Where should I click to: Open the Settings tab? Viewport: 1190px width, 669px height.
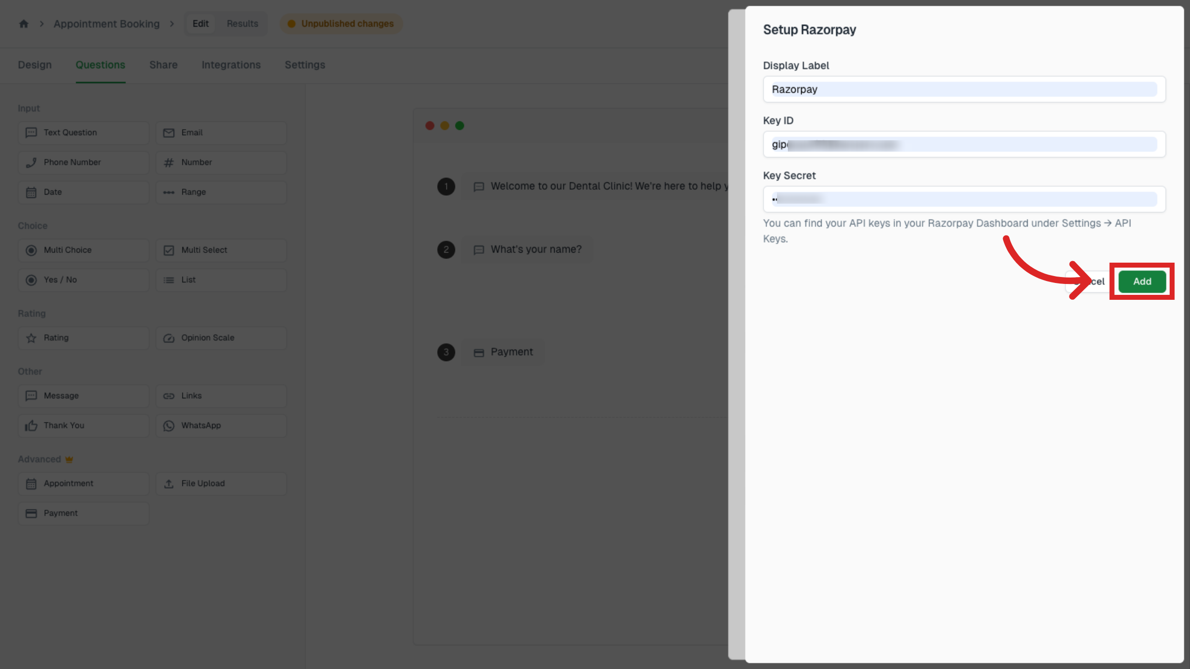point(305,65)
